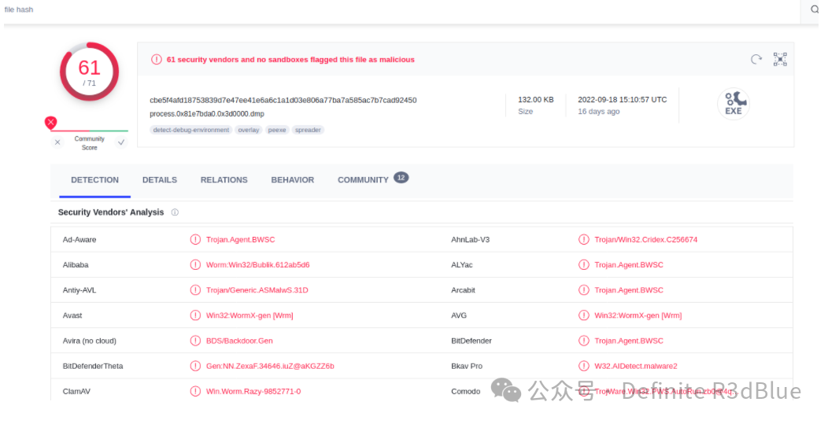The width and height of the screenshot is (828, 424).
Task: Click alert icon for ALYac detection
Action: (583, 265)
